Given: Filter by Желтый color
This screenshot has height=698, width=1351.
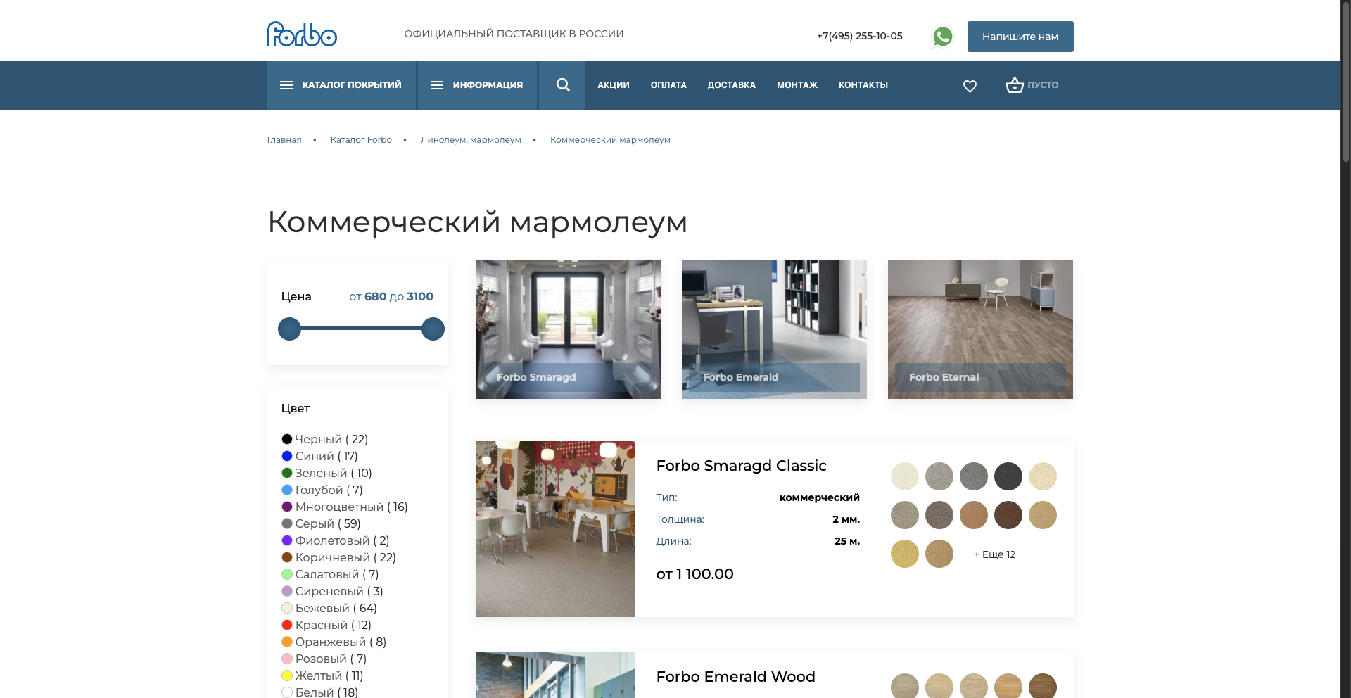Looking at the screenshot, I should click(322, 675).
